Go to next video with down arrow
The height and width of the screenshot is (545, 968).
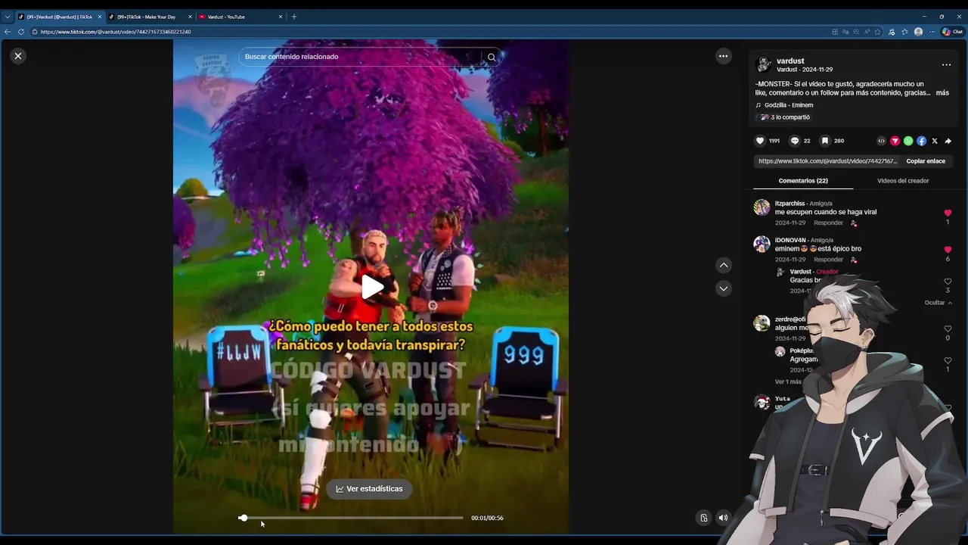[x=724, y=288]
